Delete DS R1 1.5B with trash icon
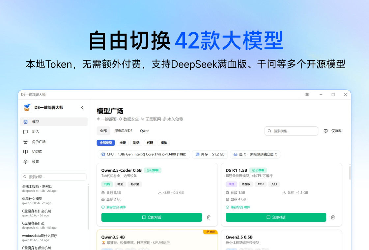The image size is (369, 250). click(x=333, y=217)
